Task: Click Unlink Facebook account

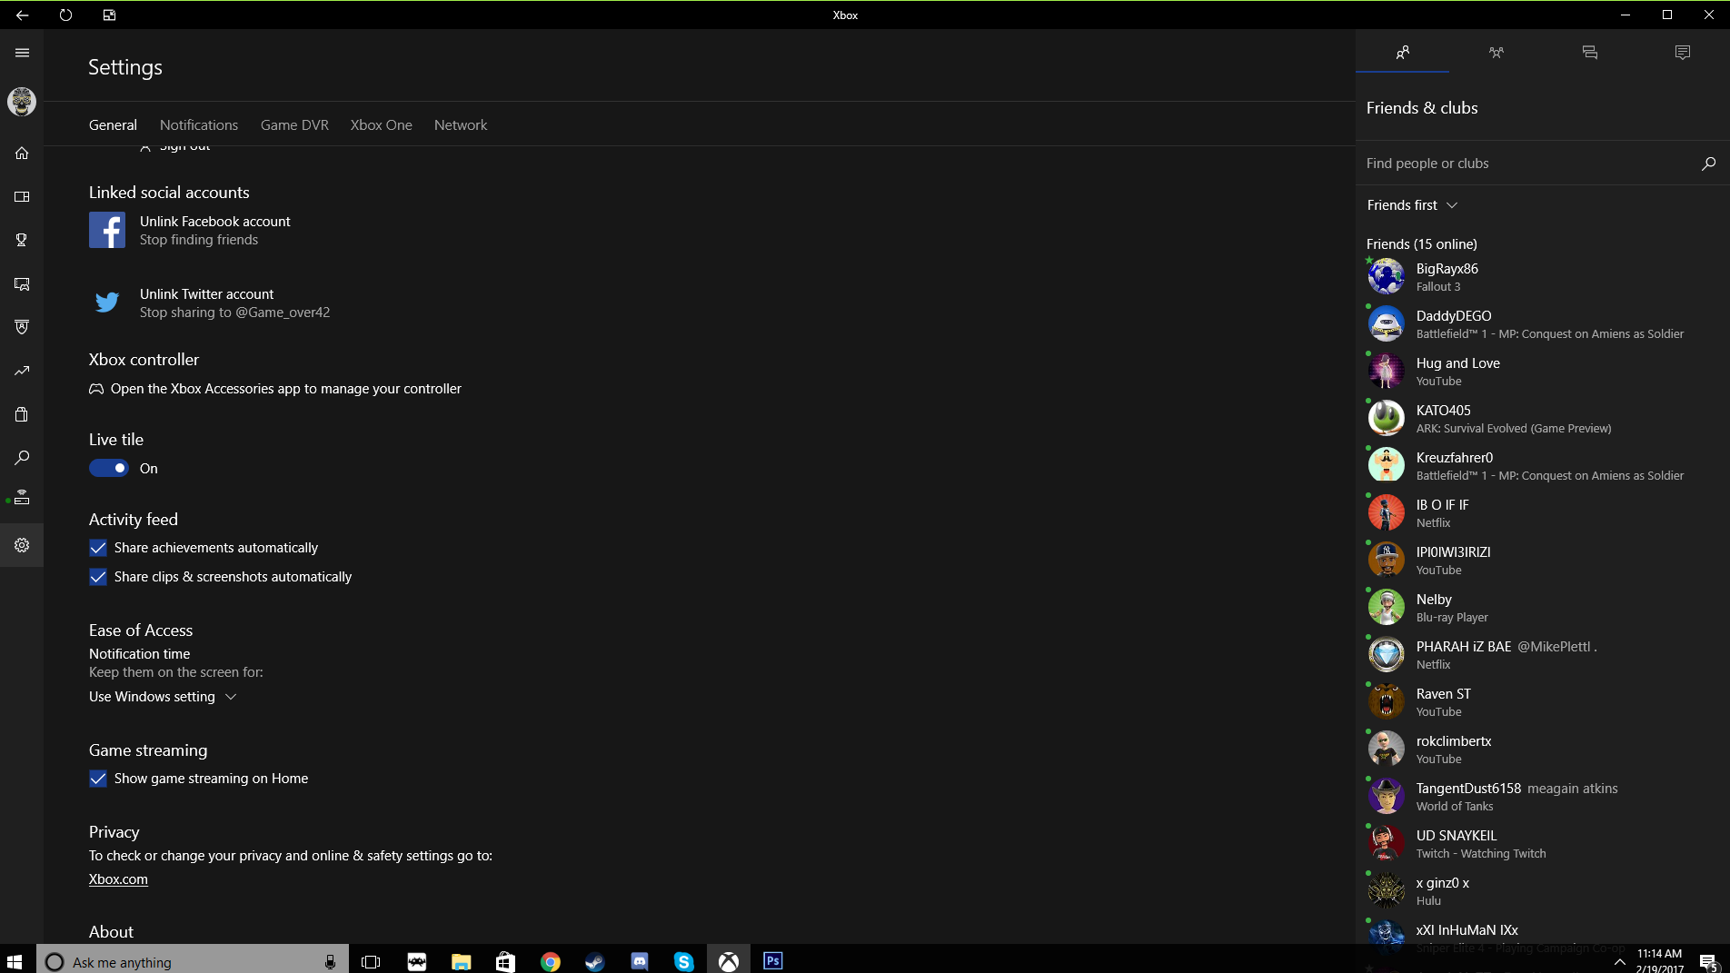Action: 215,222
